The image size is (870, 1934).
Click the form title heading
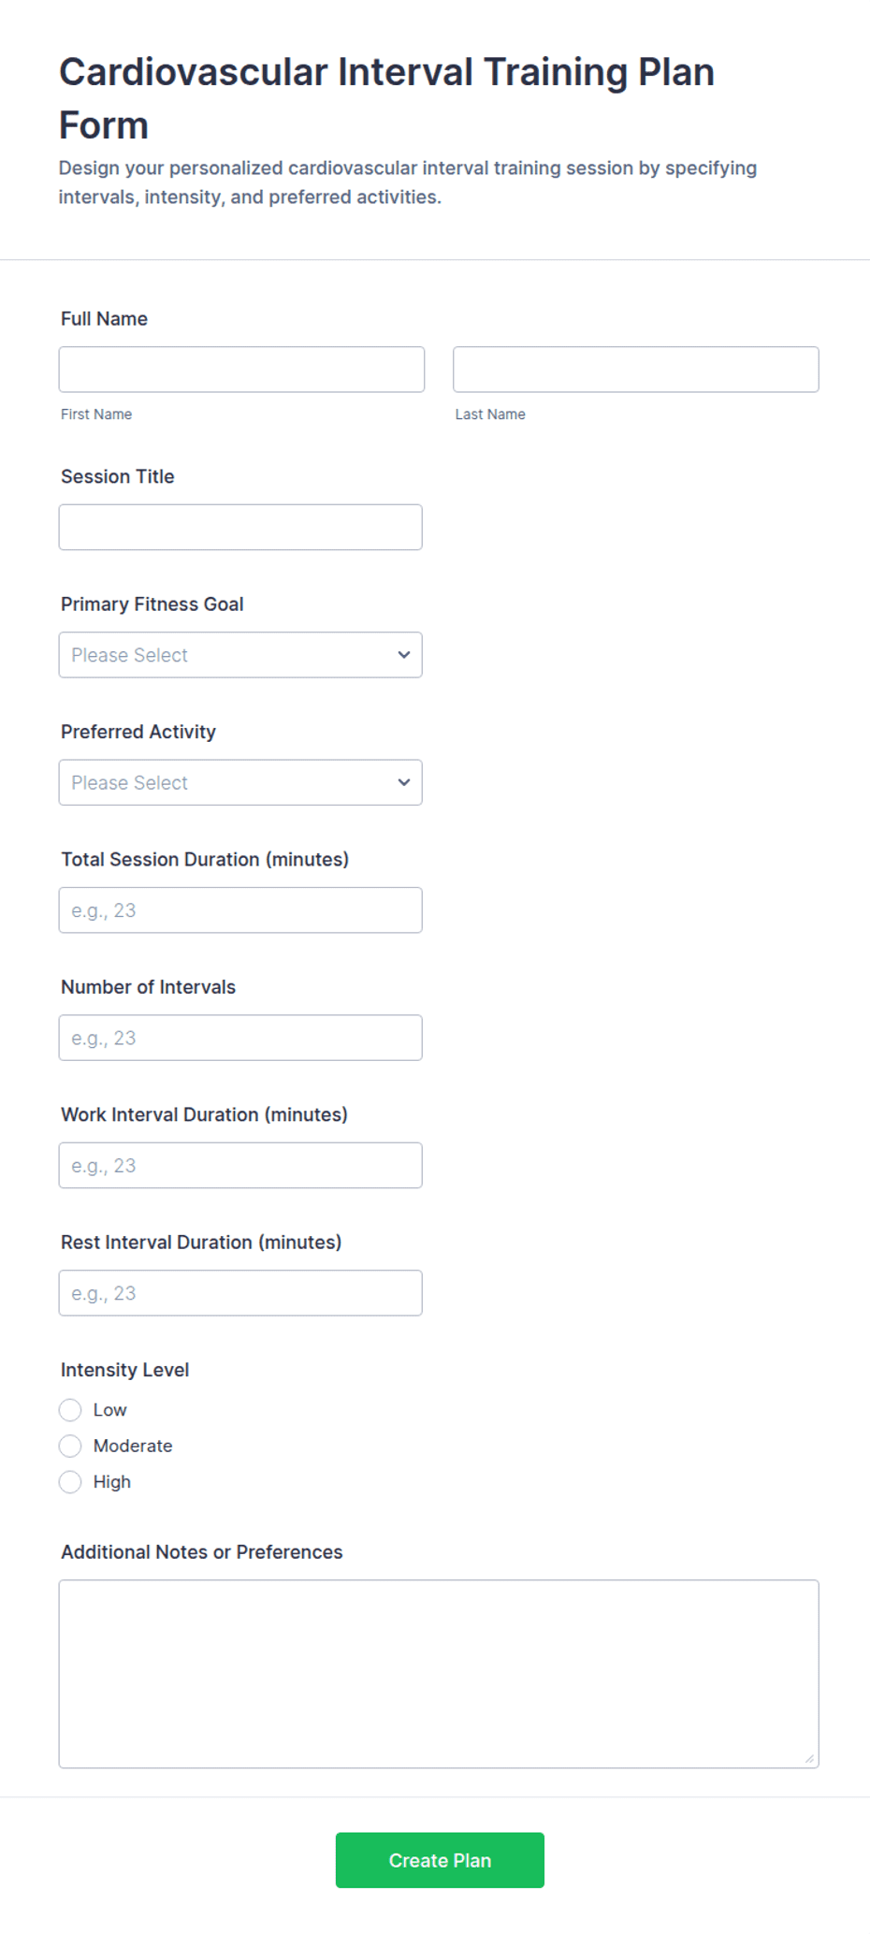pos(386,98)
